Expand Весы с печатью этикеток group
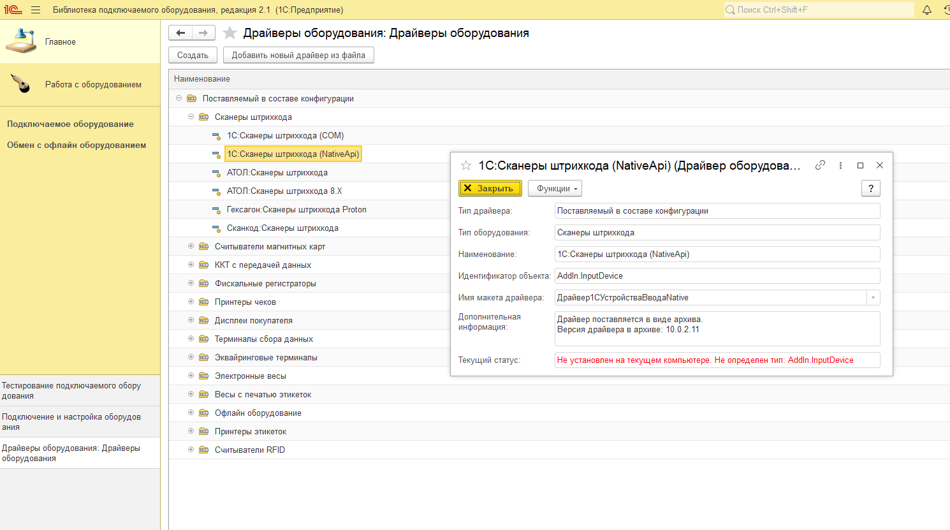950x530 pixels. pyautogui.click(x=191, y=394)
